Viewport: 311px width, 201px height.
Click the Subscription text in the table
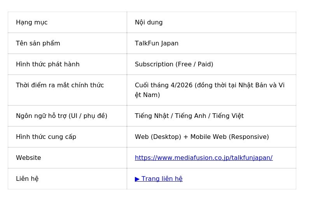click(x=154, y=64)
